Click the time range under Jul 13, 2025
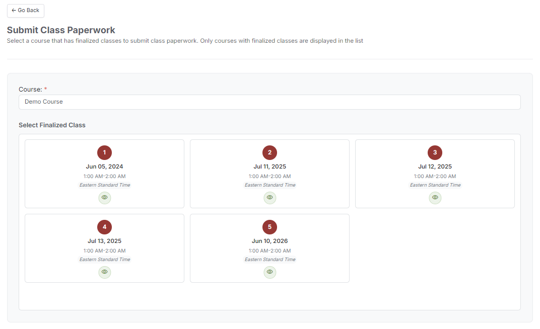The height and width of the screenshot is (329, 540). [104, 251]
